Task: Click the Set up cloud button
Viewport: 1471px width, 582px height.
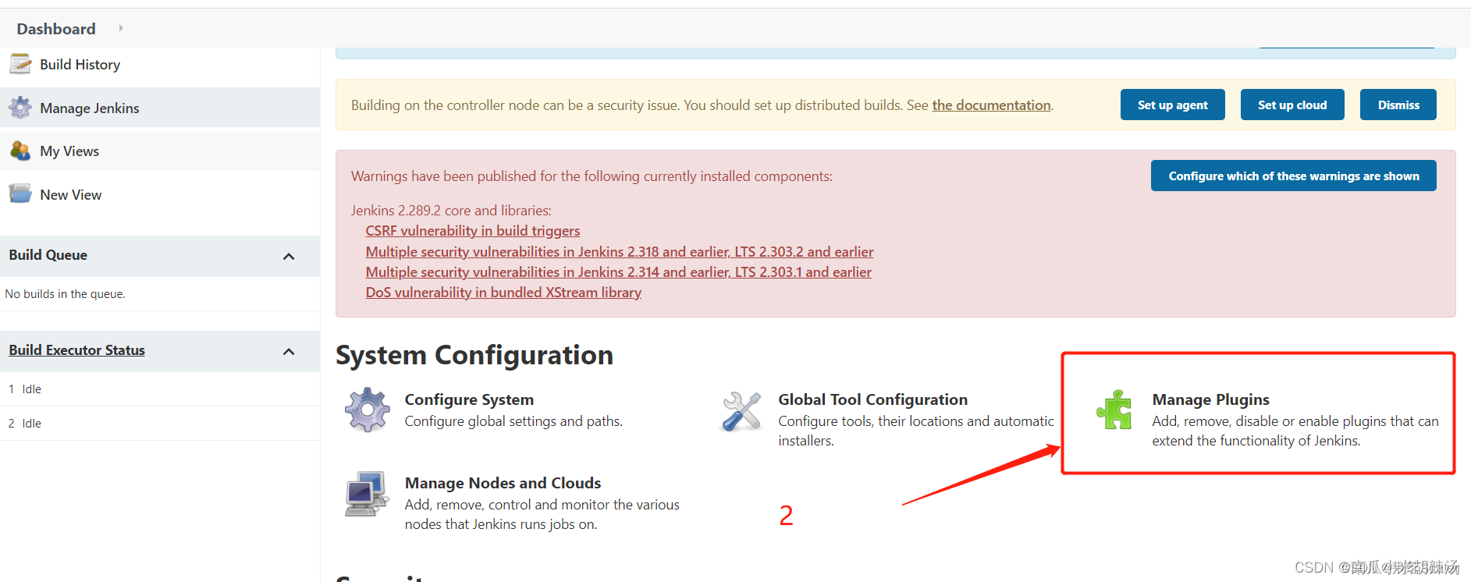Action: tap(1292, 105)
